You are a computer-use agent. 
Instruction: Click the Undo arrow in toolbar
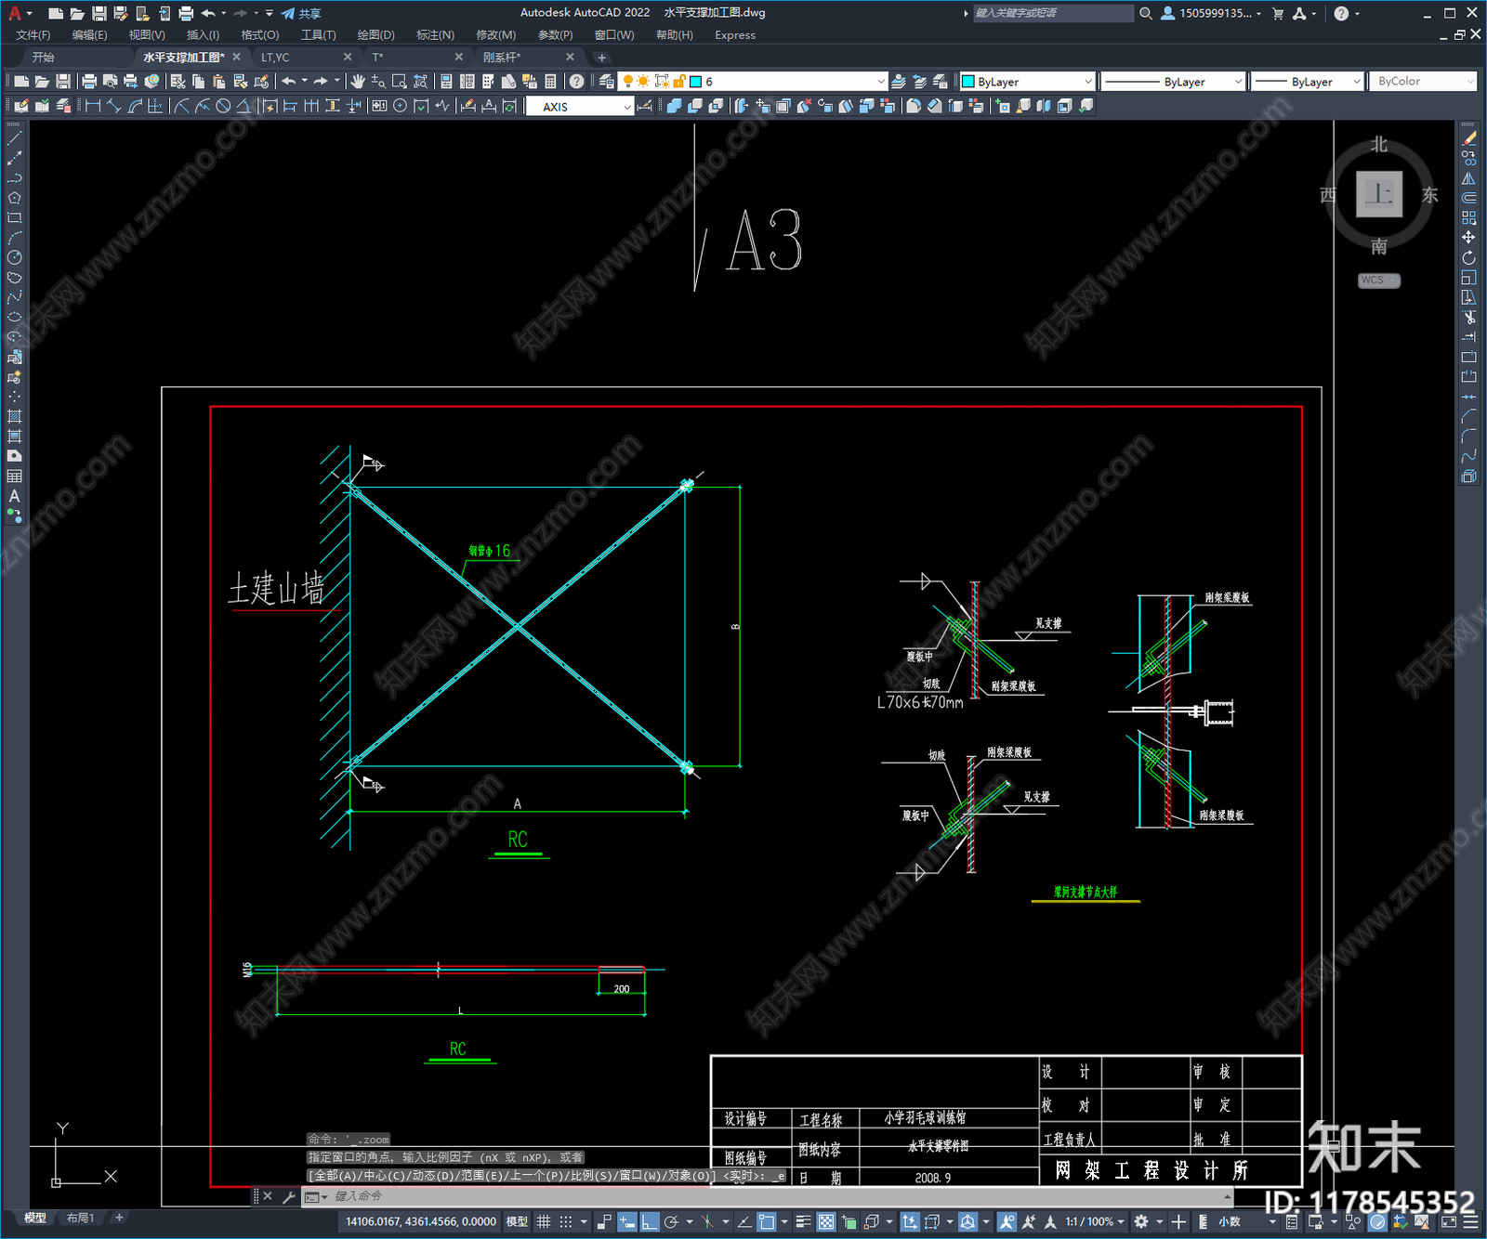click(x=289, y=82)
